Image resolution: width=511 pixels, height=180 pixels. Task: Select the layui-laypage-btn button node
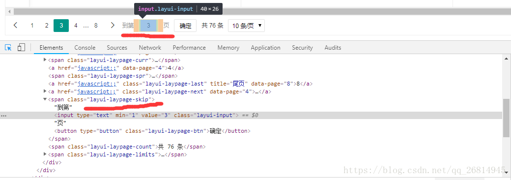[152, 131]
